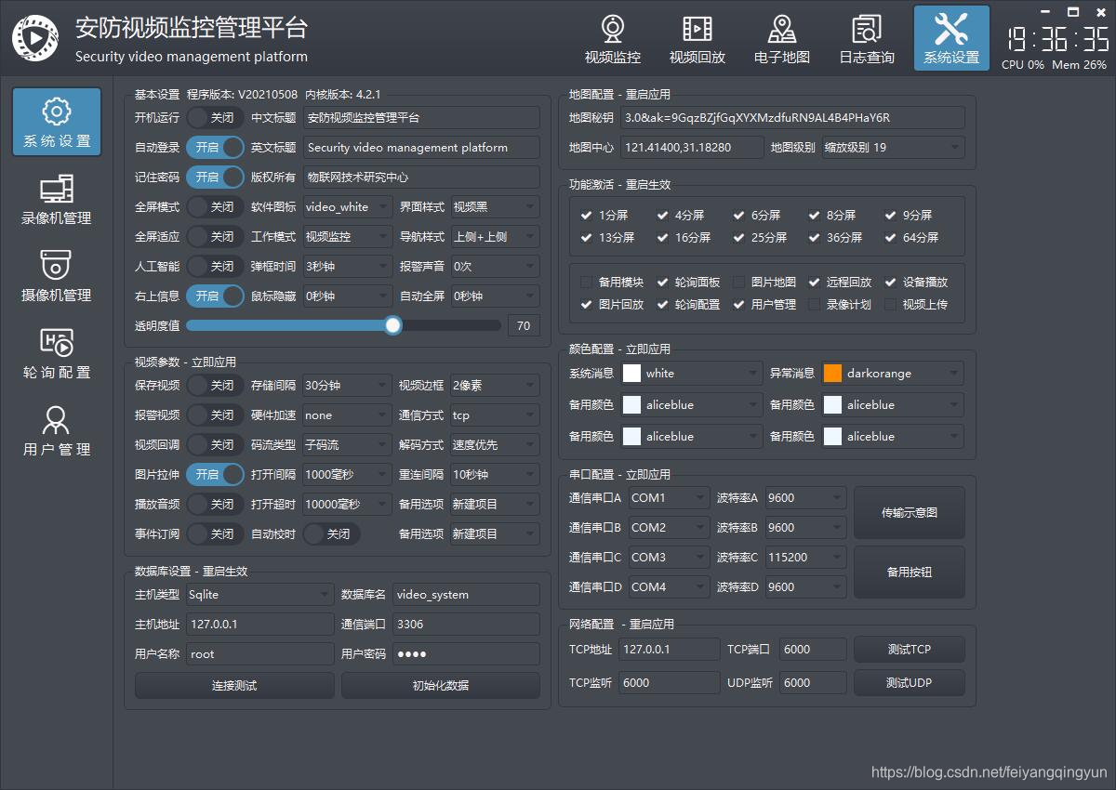
Task: Open the 软件图标 video_white dropdown
Action: click(x=346, y=206)
